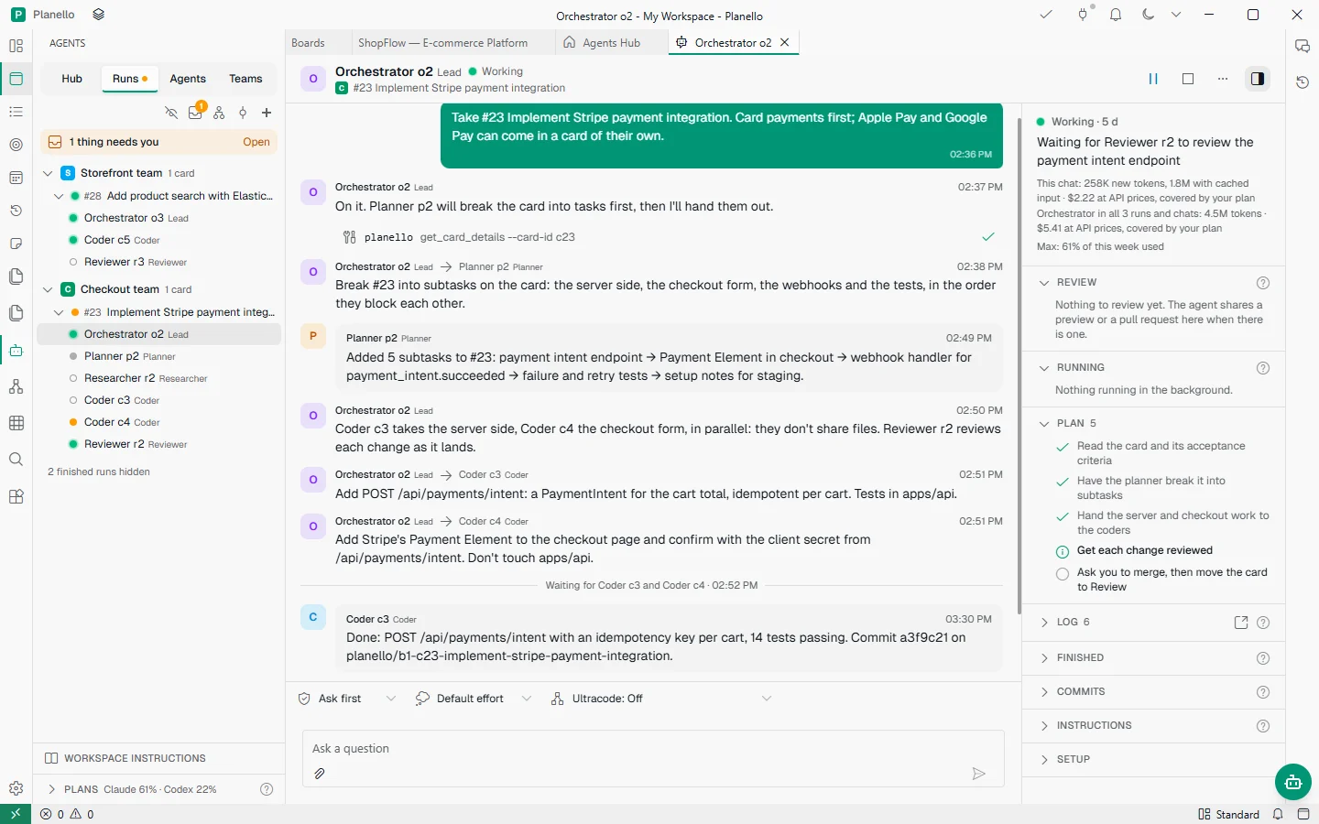Switch to the Agents tab
The height and width of the screenshot is (824, 1319).
click(x=188, y=79)
